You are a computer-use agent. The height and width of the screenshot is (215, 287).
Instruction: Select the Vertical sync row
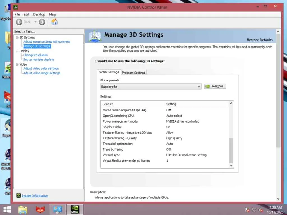pos(165,155)
